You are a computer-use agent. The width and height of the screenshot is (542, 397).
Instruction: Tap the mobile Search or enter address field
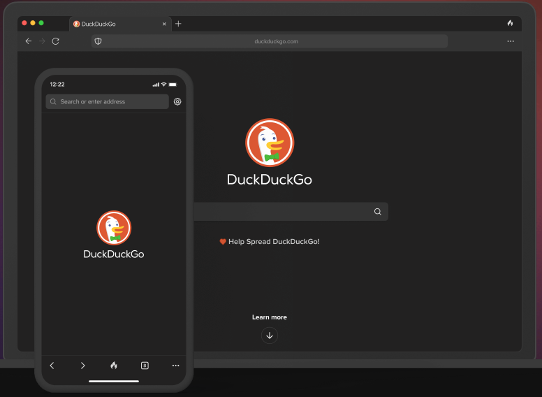click(x=108, y=102)
